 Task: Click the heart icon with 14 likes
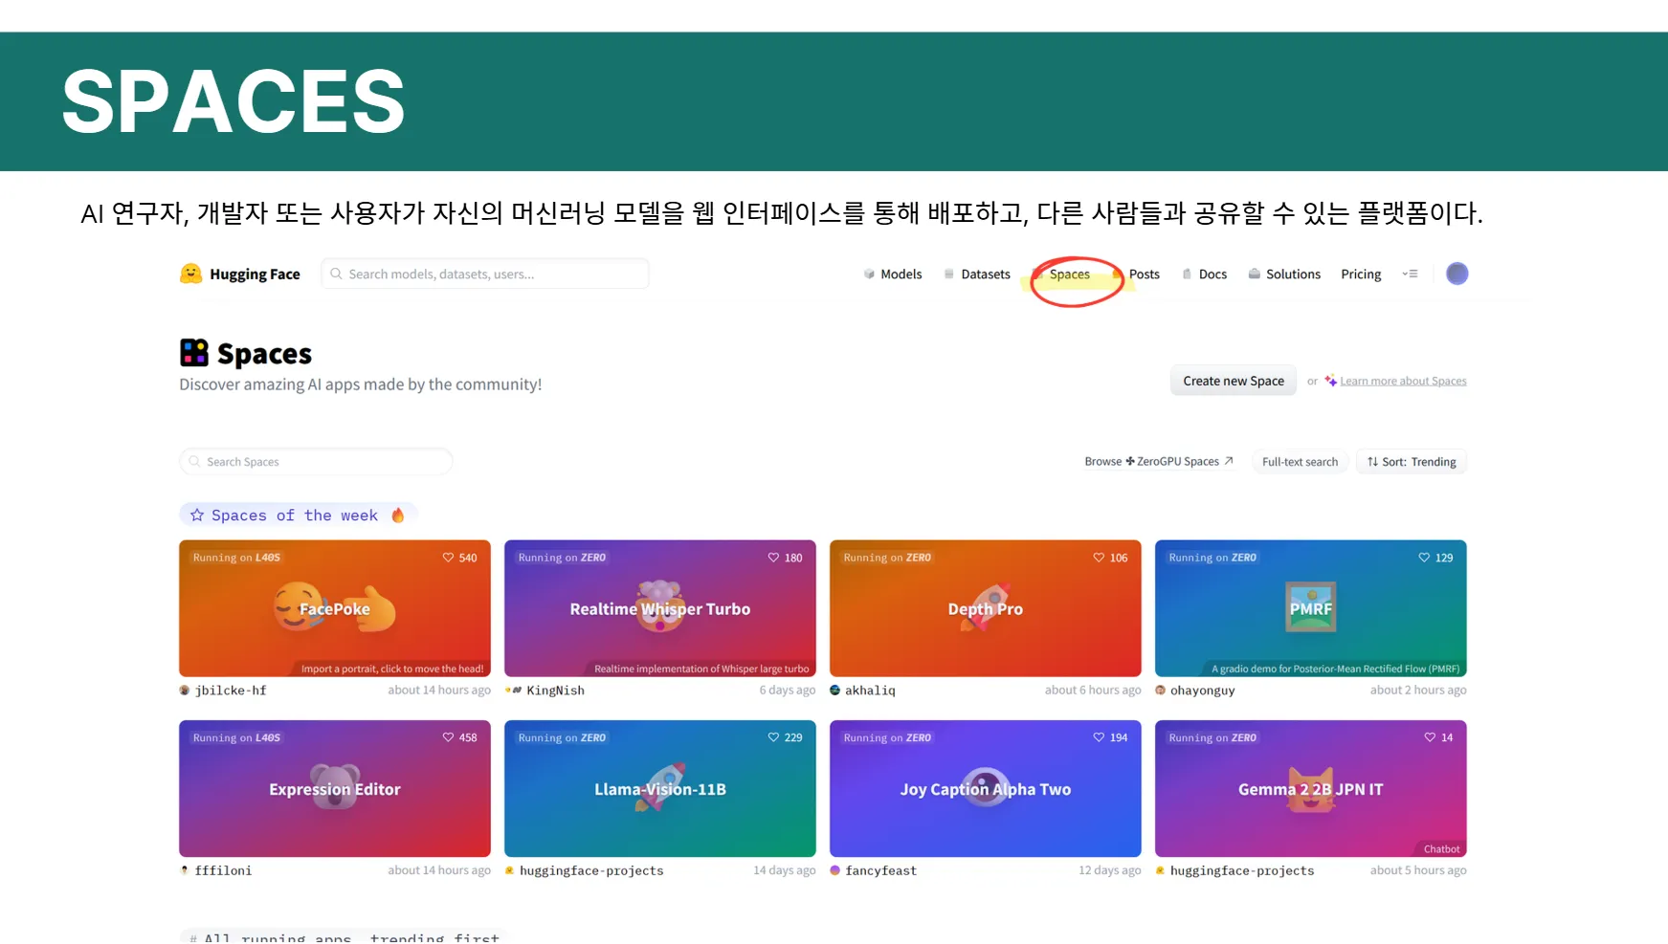pos(1430,737)
